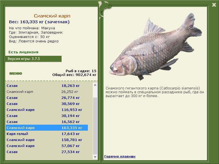Pick the Сиамский карп 158,781 кг row

47,140
